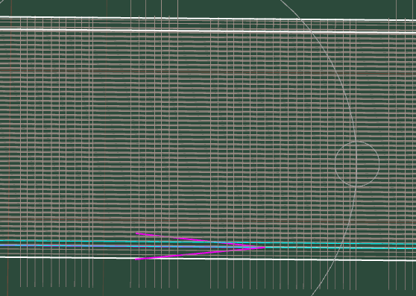
Task: Select the topmost thick white line
Action: [208, 19]
